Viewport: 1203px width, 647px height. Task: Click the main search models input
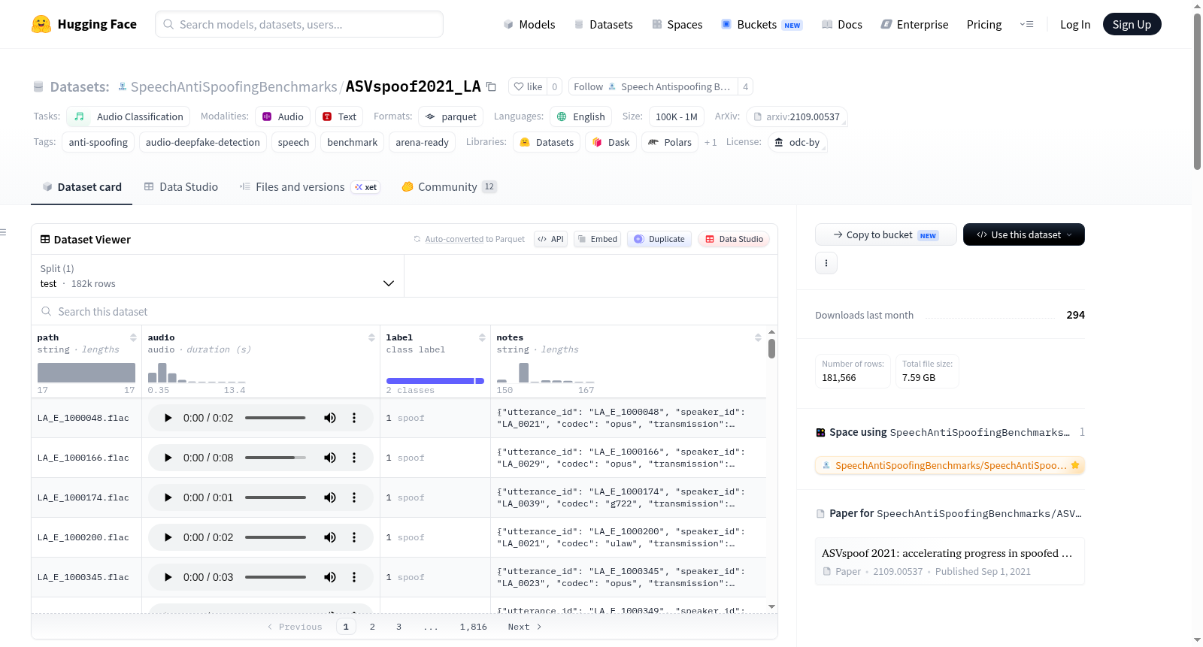point(299,24)
